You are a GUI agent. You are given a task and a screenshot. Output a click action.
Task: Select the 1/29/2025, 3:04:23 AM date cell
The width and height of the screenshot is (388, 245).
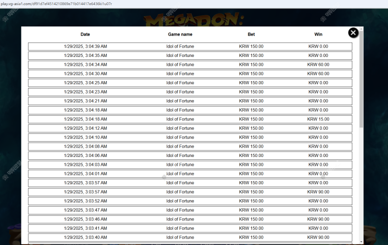(85, 92)
